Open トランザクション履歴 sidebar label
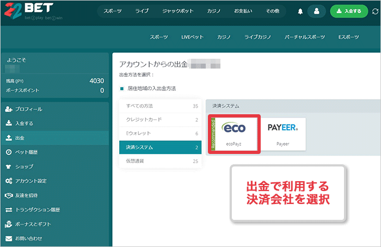Viewport: 381px width, 247px height. click(38, 209)
